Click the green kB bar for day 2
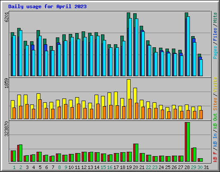Screen dimensions: 220x172 tap(21, 153)
